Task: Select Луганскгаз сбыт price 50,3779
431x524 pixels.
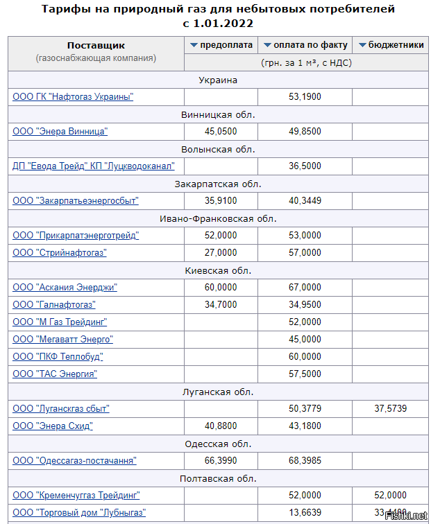Action: pyautogui.click(x=305, y=409)
